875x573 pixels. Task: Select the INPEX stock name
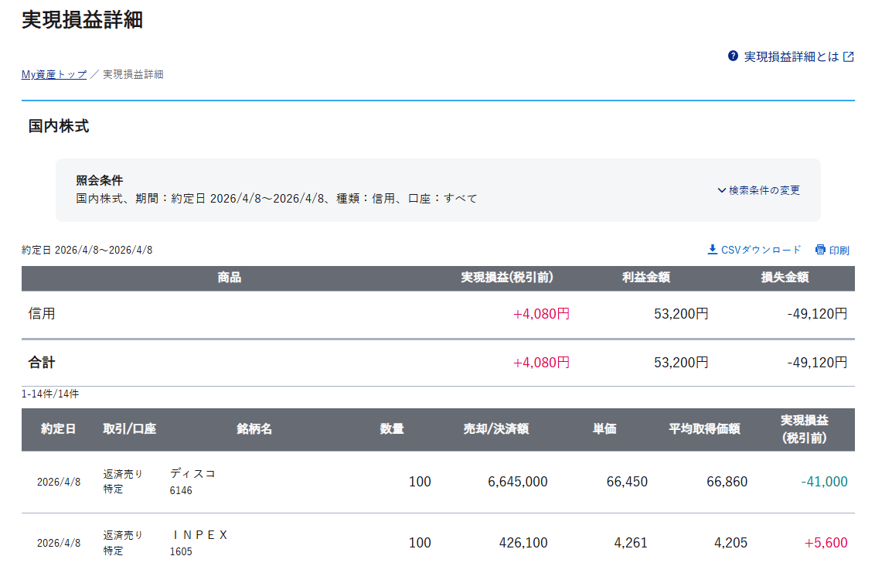[x=200, y=535]
